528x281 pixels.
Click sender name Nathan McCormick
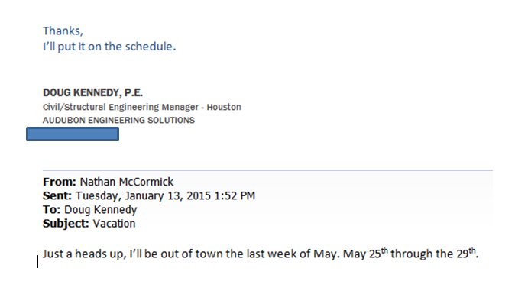click(127, 182)
